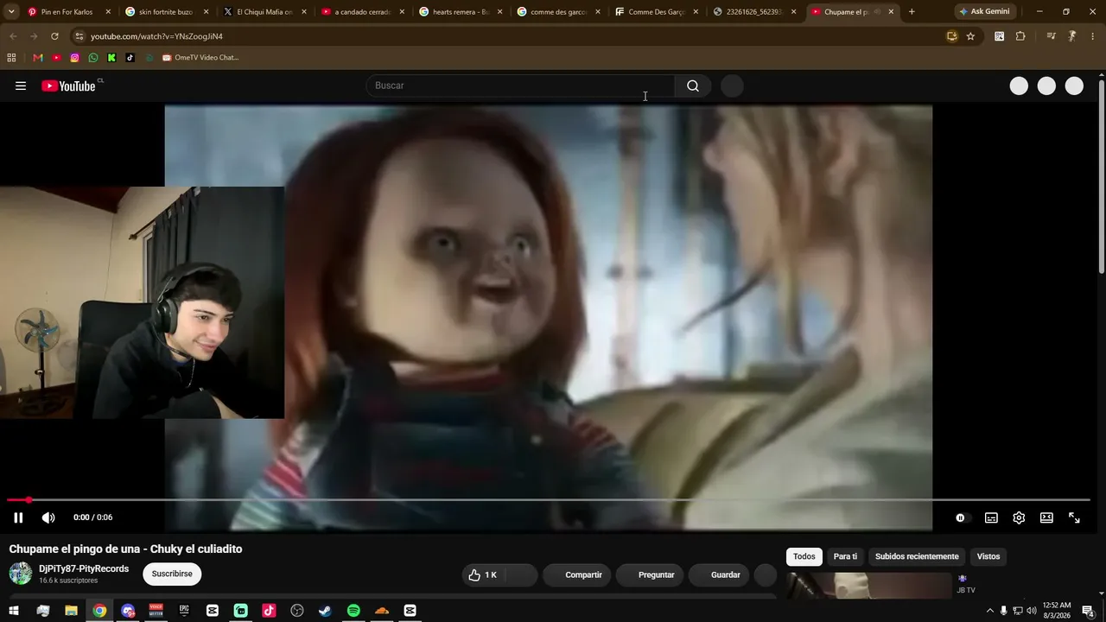Click the YouTube search magnifier button
1106x622 pixels.
[693, 86]
